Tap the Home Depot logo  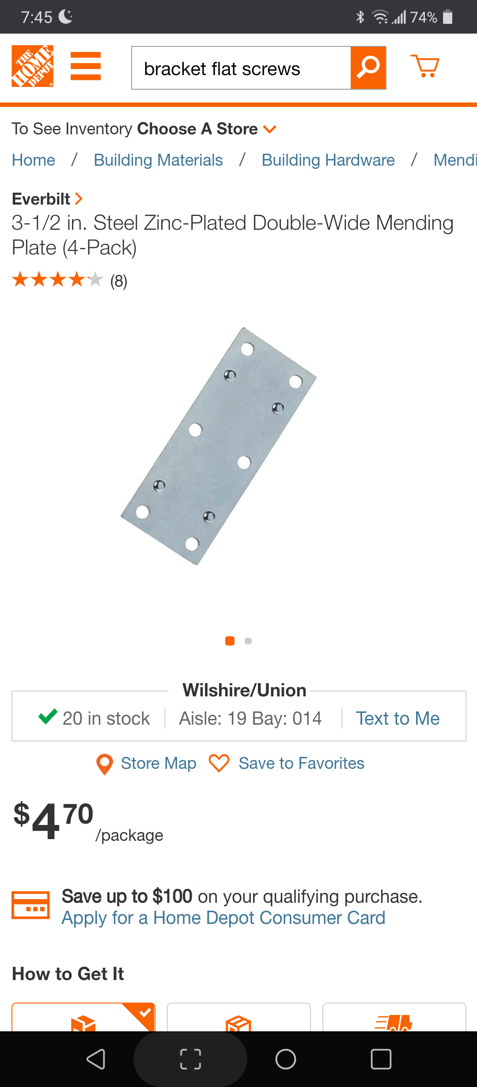(33, 66)
